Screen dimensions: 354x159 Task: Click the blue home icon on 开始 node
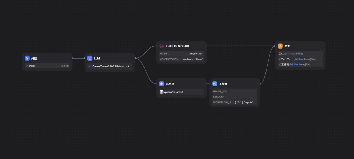tap(27, 58)
